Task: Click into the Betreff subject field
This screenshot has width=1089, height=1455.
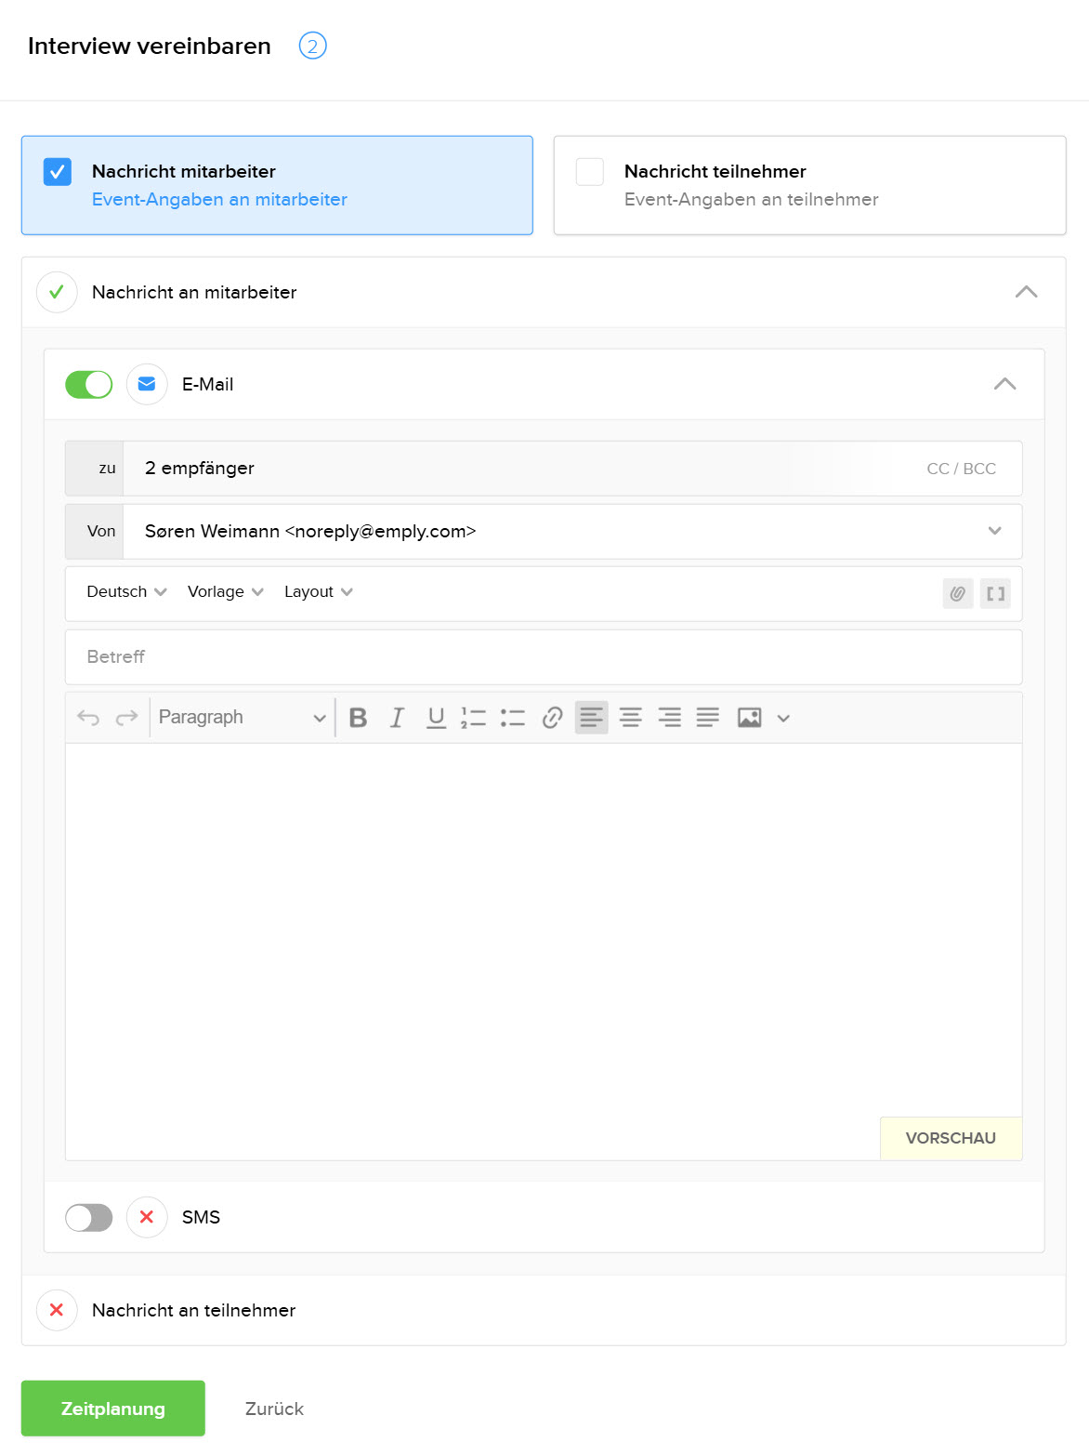Action: click(544, 657)
